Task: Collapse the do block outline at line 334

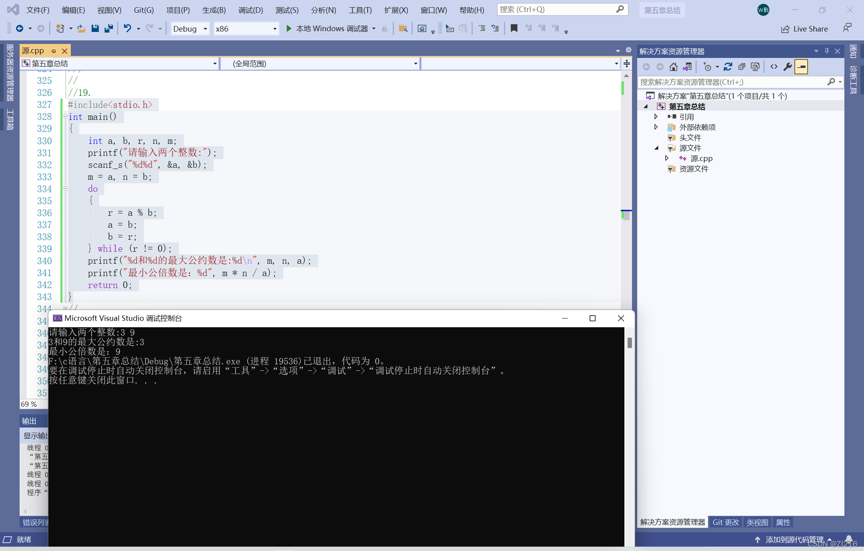Action: [65, 189]
